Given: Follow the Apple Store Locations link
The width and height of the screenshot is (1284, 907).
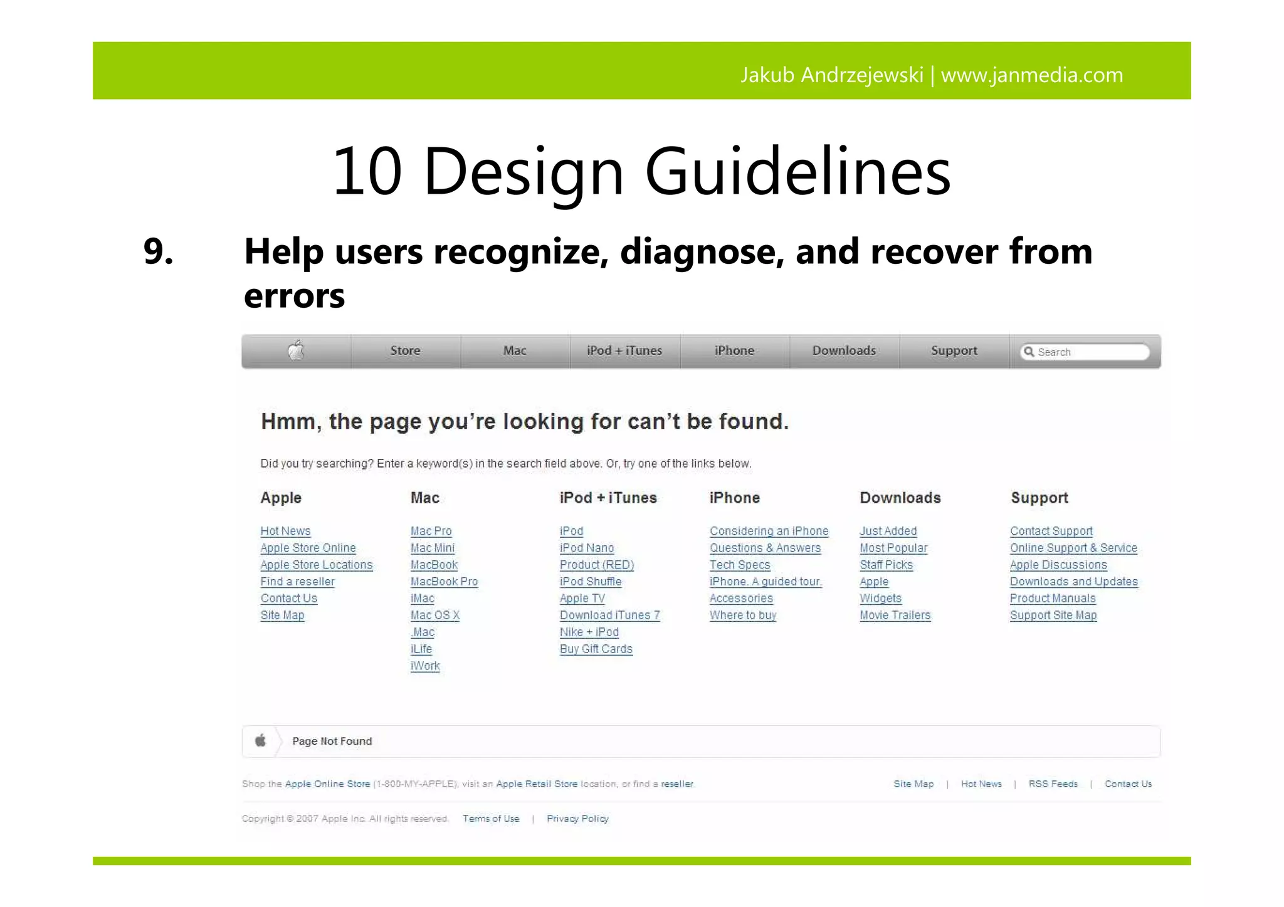Looking at the screenshot, I should click(317, 565).
